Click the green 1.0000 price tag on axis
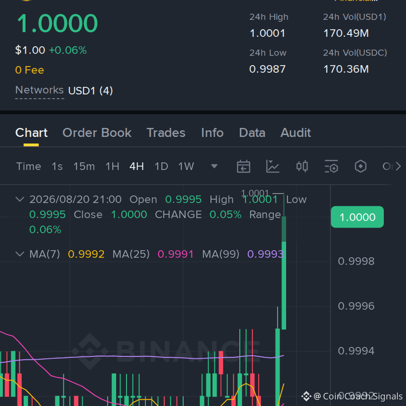406x406 pixels. coord(358,217)
